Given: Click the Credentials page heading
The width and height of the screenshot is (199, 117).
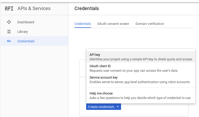Looking at the screenshot, I should (87, 8).
